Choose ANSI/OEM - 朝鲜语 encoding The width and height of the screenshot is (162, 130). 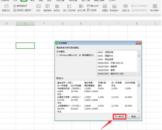[117, 67]
